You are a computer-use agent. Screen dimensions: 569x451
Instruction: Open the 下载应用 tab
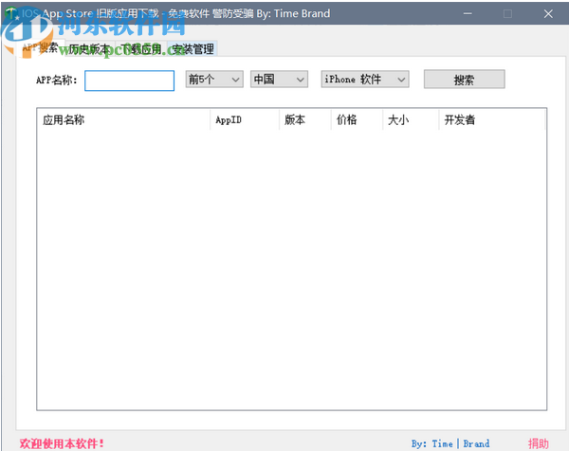pyautogui.click(x=140, y=49)
